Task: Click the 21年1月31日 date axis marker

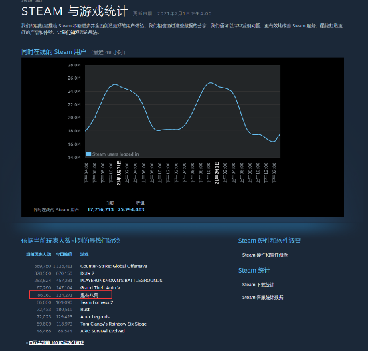Action: [x=119, y=173]
